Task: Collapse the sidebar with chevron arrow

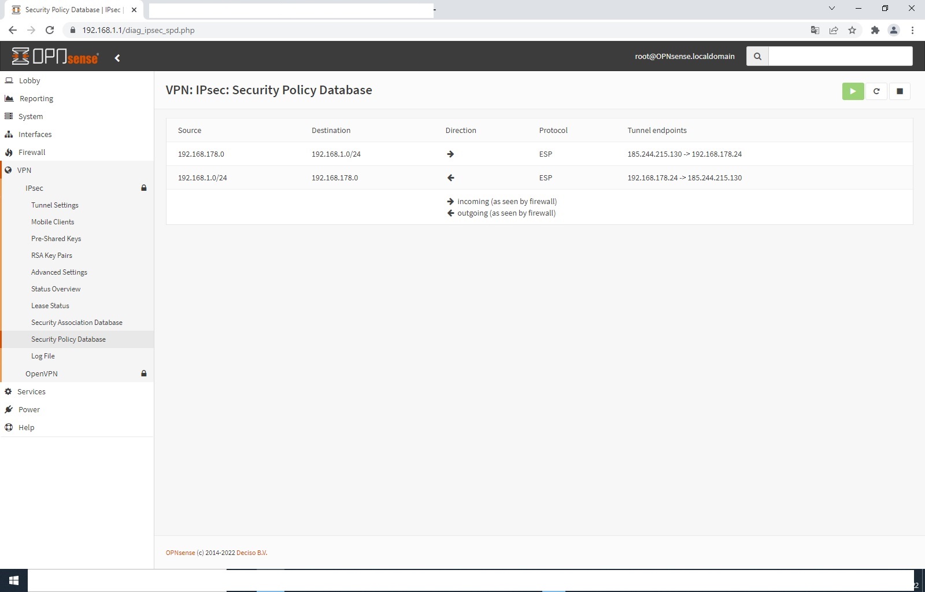Action: (x=117, y=58)
